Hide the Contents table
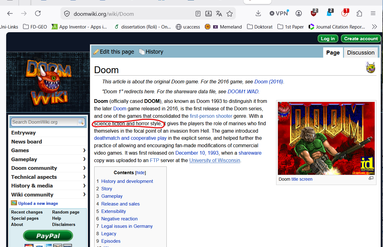383x247 pixels. pos(141,173)
